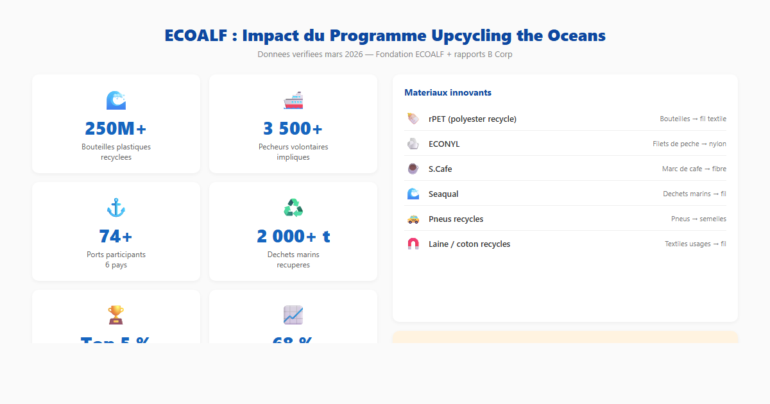Click the 250M+ bottles statistic
The height and width of the screenshot is (404, 770).
click(x=116, y=128)
